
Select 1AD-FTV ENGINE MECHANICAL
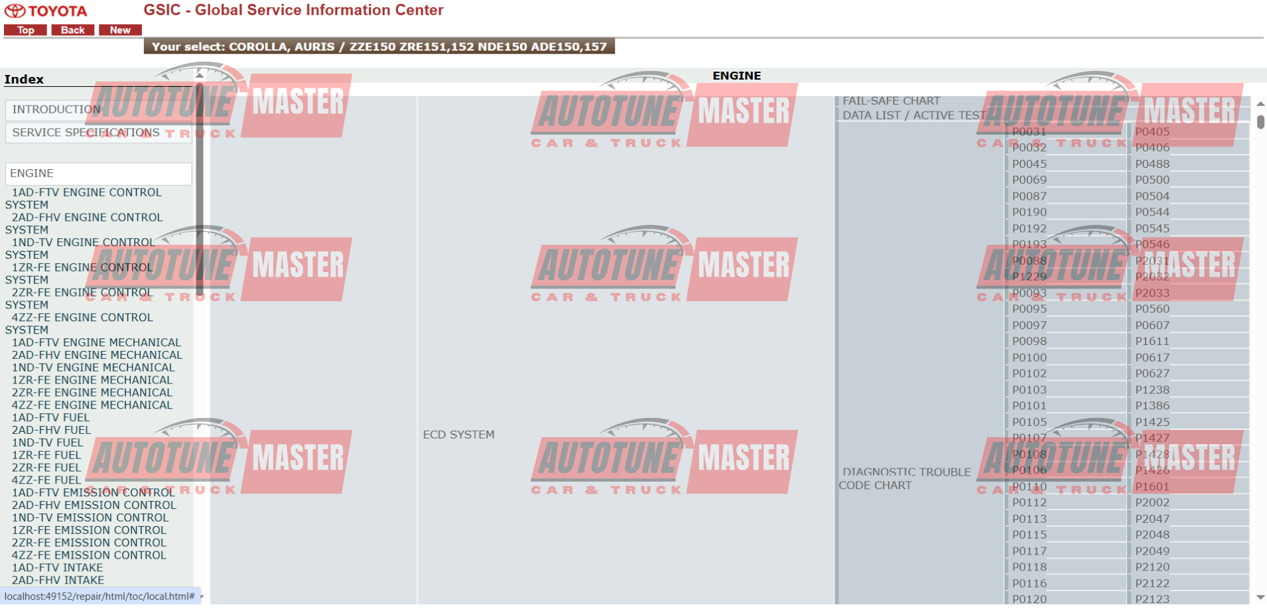coord(96,343)
